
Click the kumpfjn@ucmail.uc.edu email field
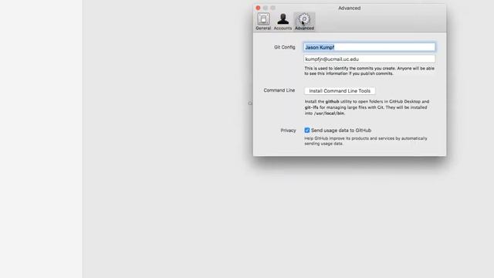pyautogui.click(x=369, y=59)
